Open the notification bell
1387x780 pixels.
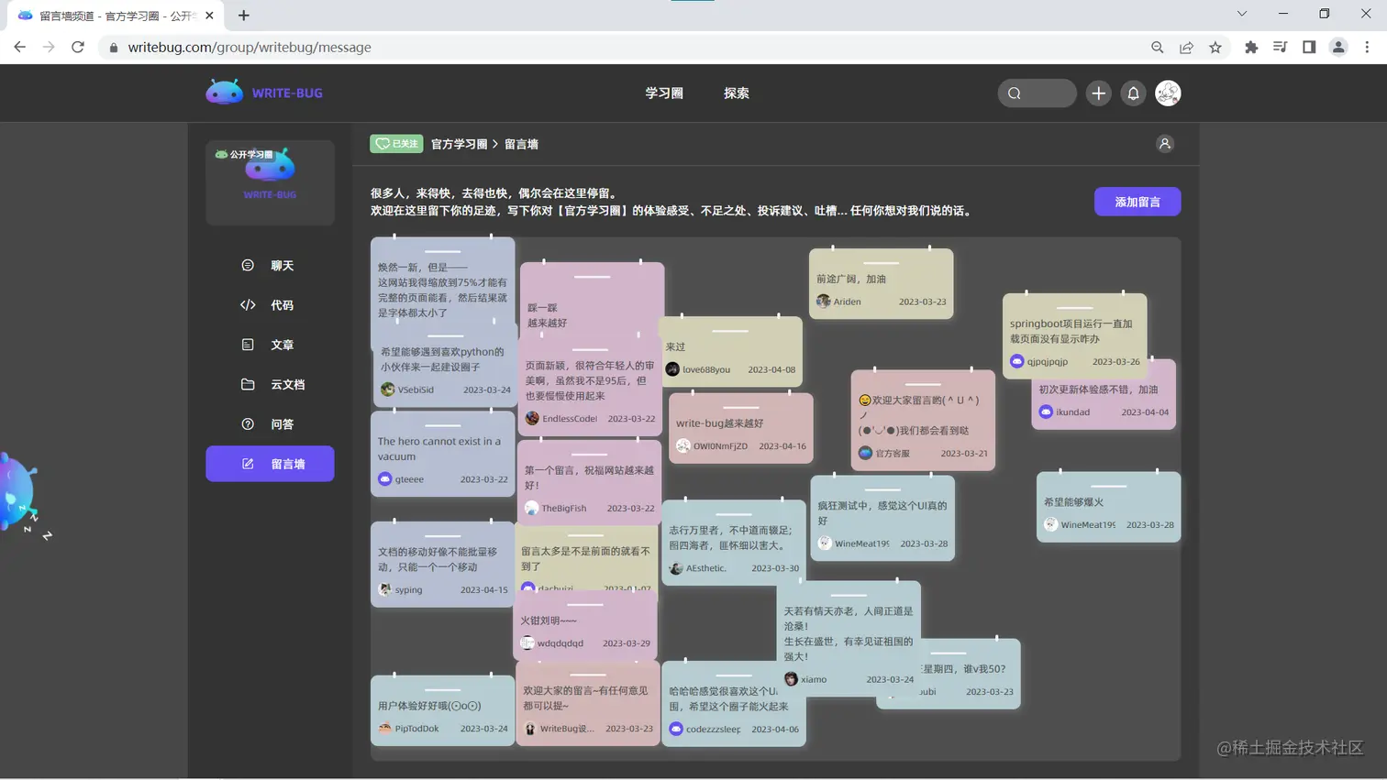[x=1133, y=93]
